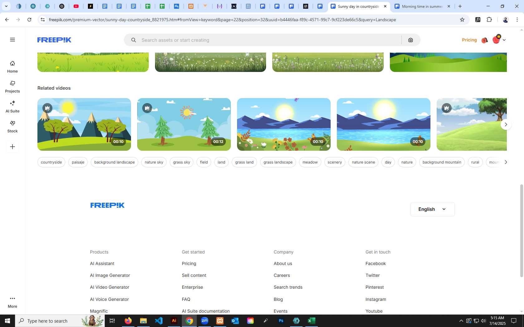Select the background landscape tag
Screen dimensions: 524x327
tap(114, 162)
